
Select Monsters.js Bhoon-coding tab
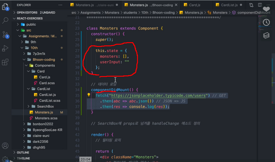point(151,5)
